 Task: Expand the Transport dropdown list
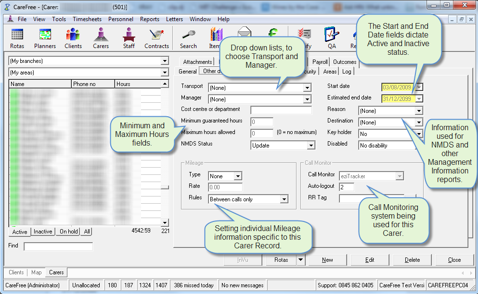307,88
